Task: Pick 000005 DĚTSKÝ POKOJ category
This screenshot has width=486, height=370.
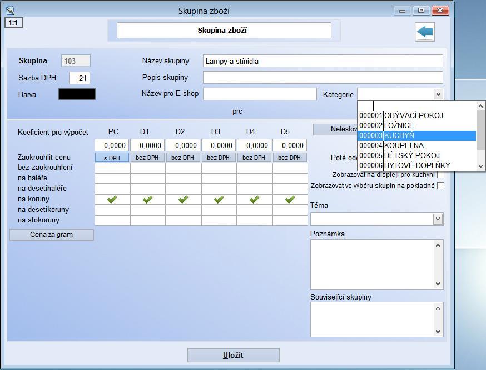Action: pyautogui.click(x=416, y=155)
